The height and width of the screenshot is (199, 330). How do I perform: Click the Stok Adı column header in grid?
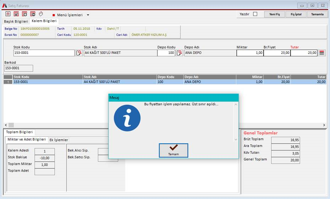(x=120, y=77)
